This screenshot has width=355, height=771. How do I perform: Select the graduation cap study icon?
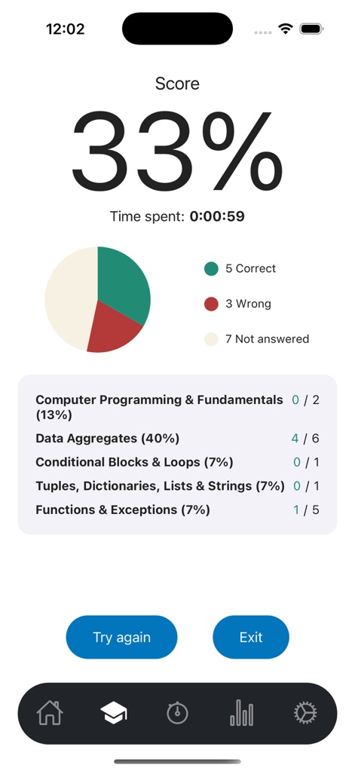pos(114,712)
